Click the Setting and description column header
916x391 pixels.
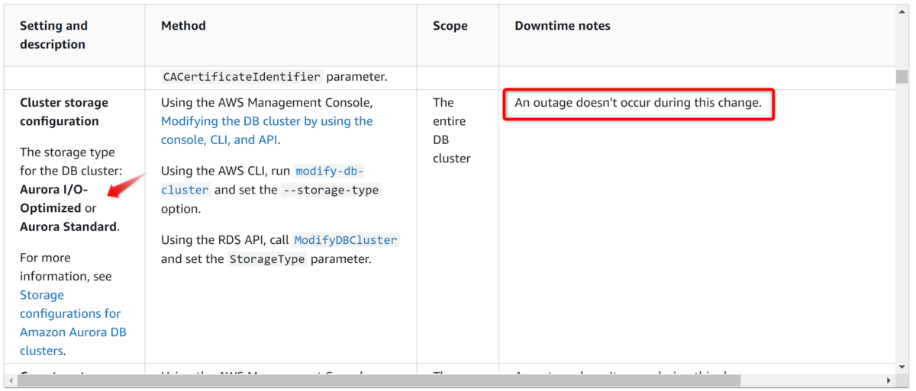pyautogui.click(x=53, y=35)
